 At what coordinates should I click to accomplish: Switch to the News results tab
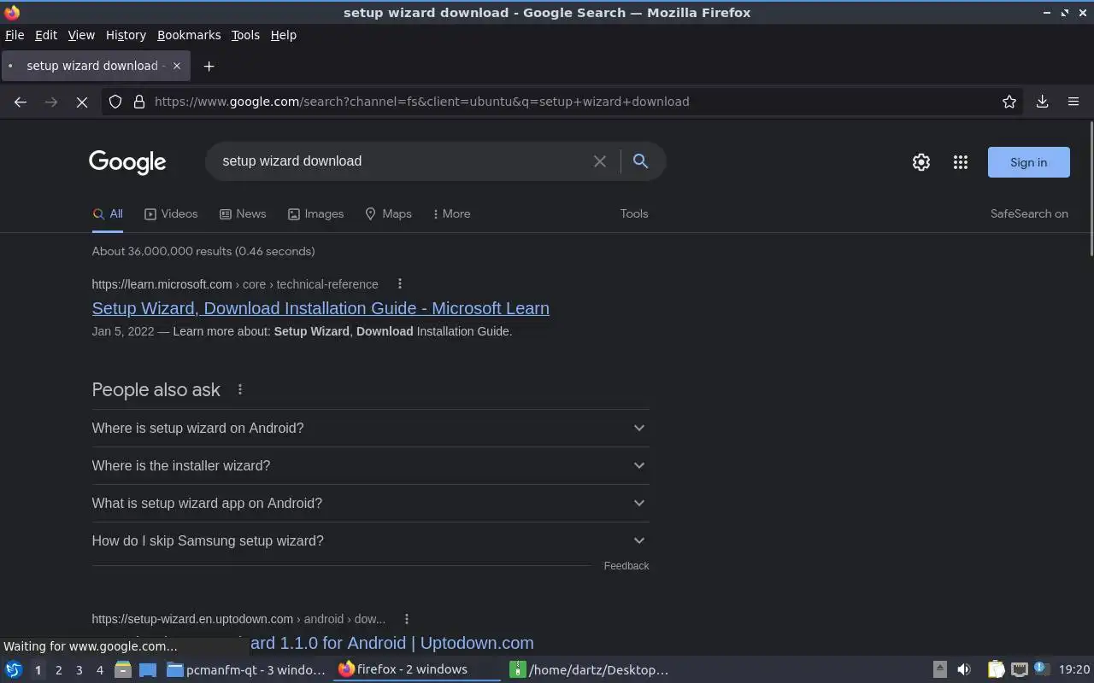pos(243,213)
